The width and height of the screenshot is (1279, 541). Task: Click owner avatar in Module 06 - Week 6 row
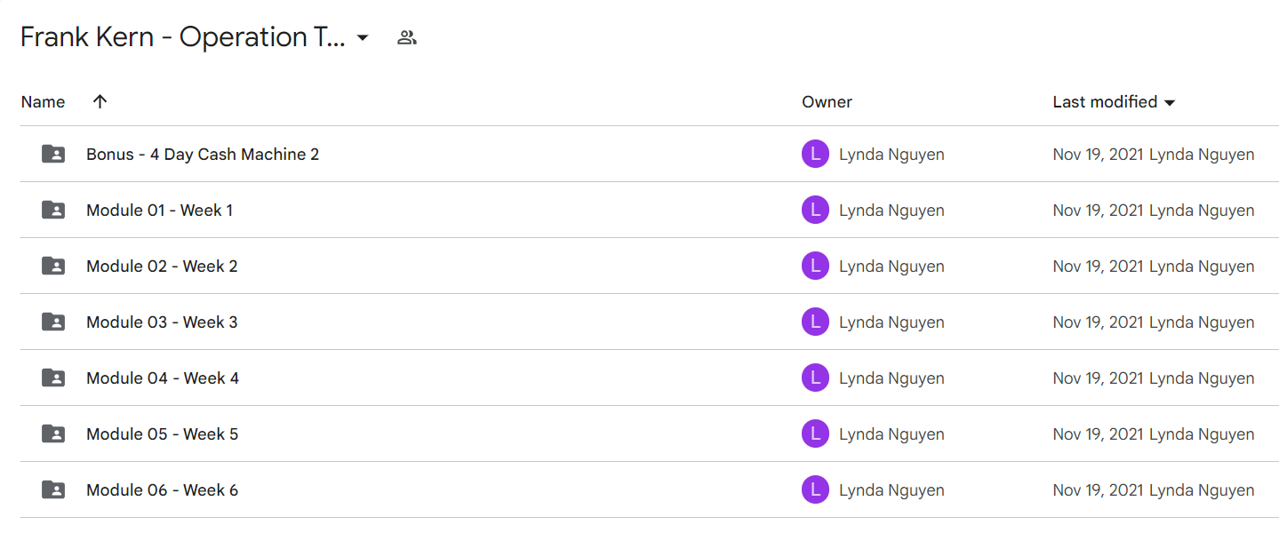tap(815, 489)
